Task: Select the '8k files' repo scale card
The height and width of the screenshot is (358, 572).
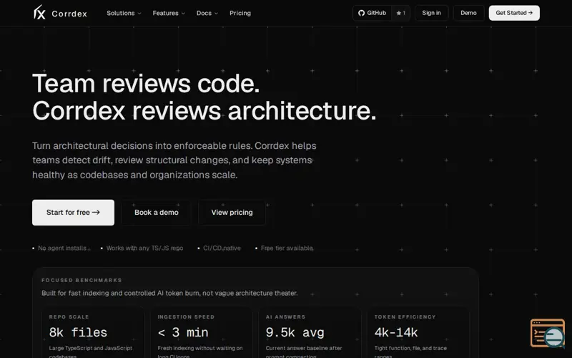Action: coord(93,334)
